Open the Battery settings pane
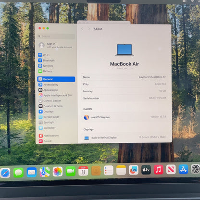 click(x=45, y=71)
